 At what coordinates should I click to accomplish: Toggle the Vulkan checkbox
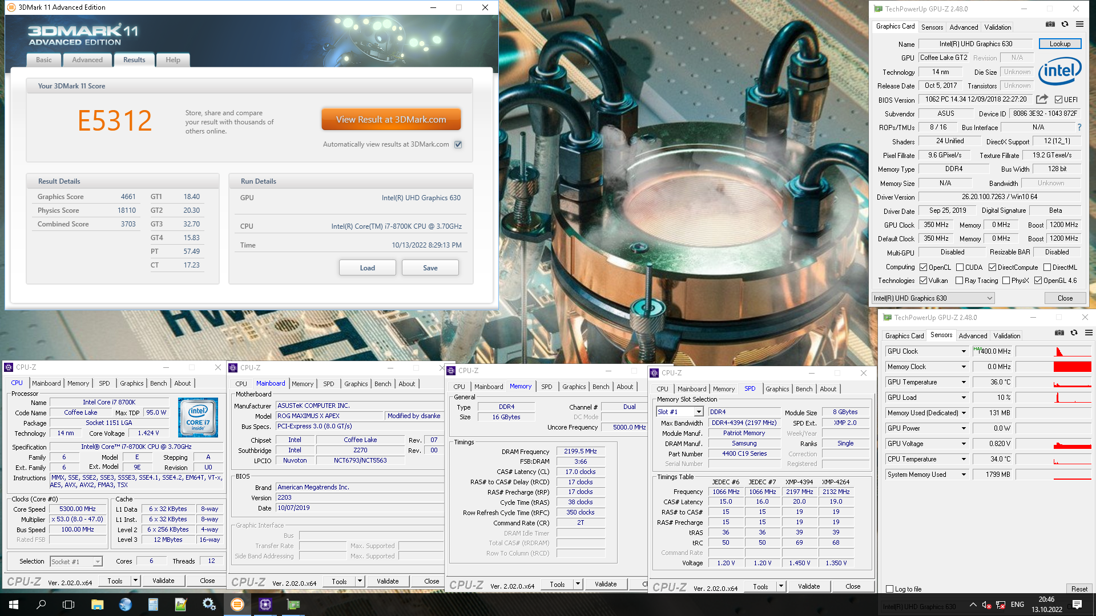923,281
